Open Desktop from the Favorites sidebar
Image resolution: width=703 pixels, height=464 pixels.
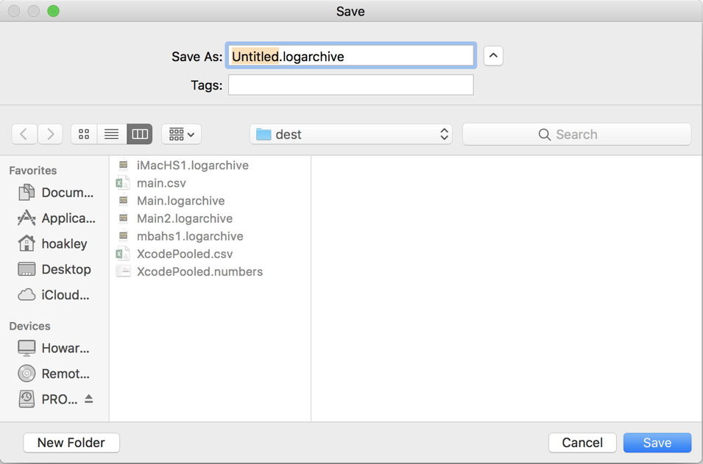point(59,269)
